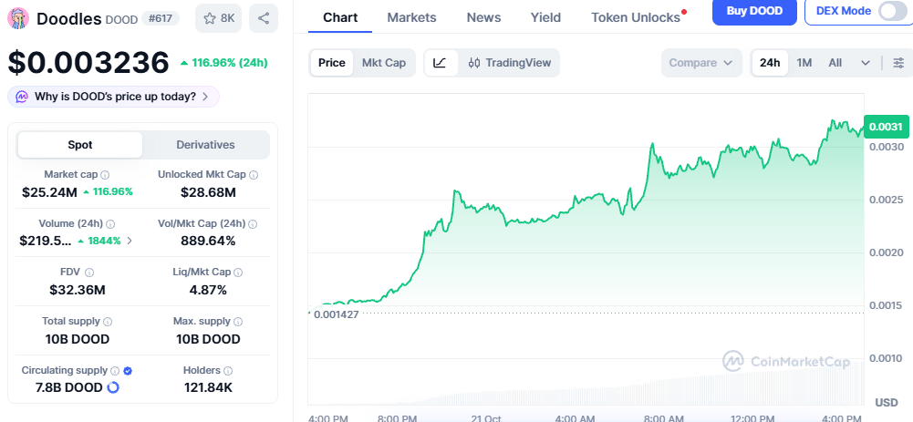Open the Yield tab
The image size is (913, 422).
click(545, 17)
